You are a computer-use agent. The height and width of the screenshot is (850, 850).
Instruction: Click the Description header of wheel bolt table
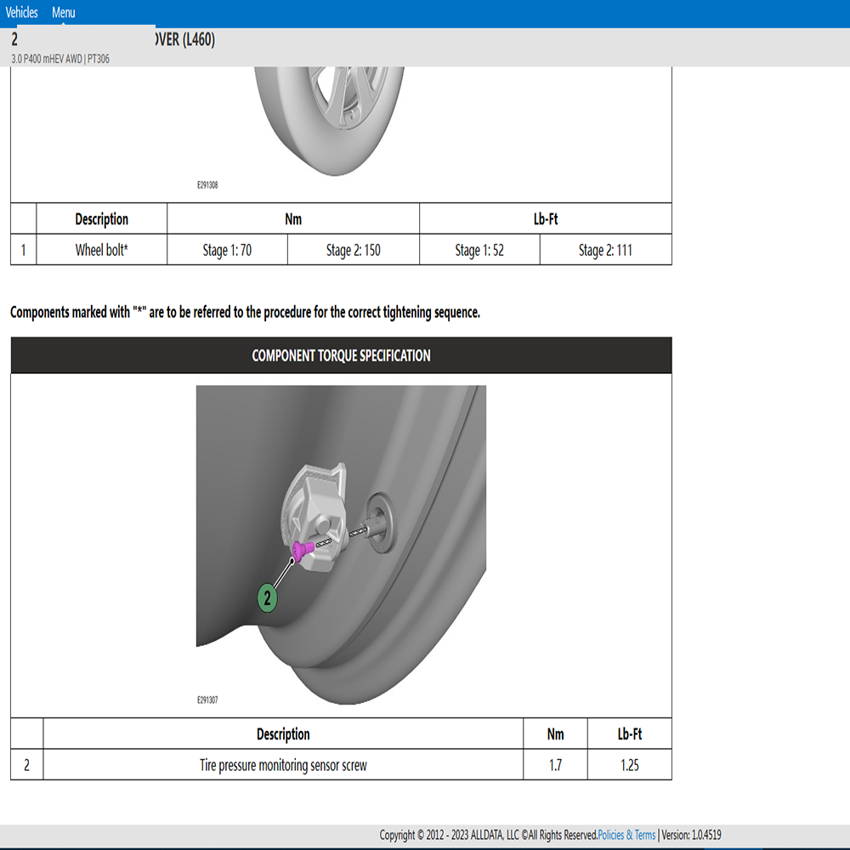click(x=101, y=219)
